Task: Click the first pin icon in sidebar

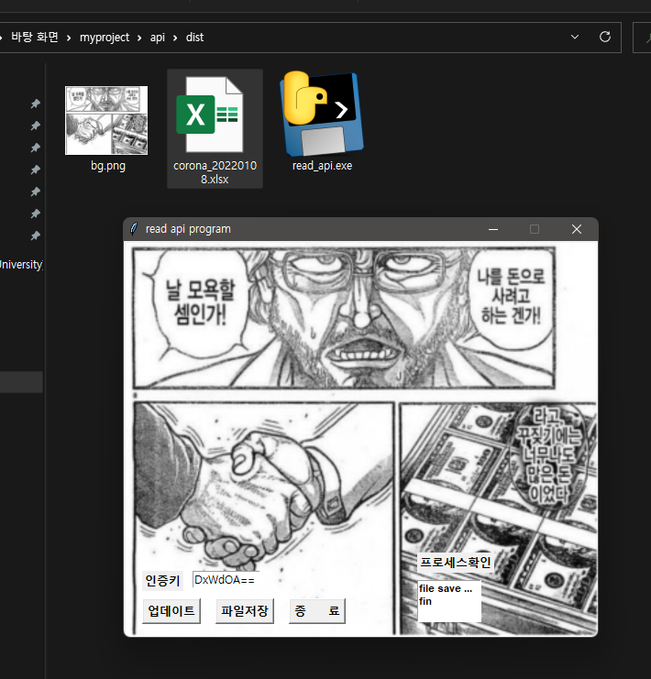Action: [x=35, y=104]
